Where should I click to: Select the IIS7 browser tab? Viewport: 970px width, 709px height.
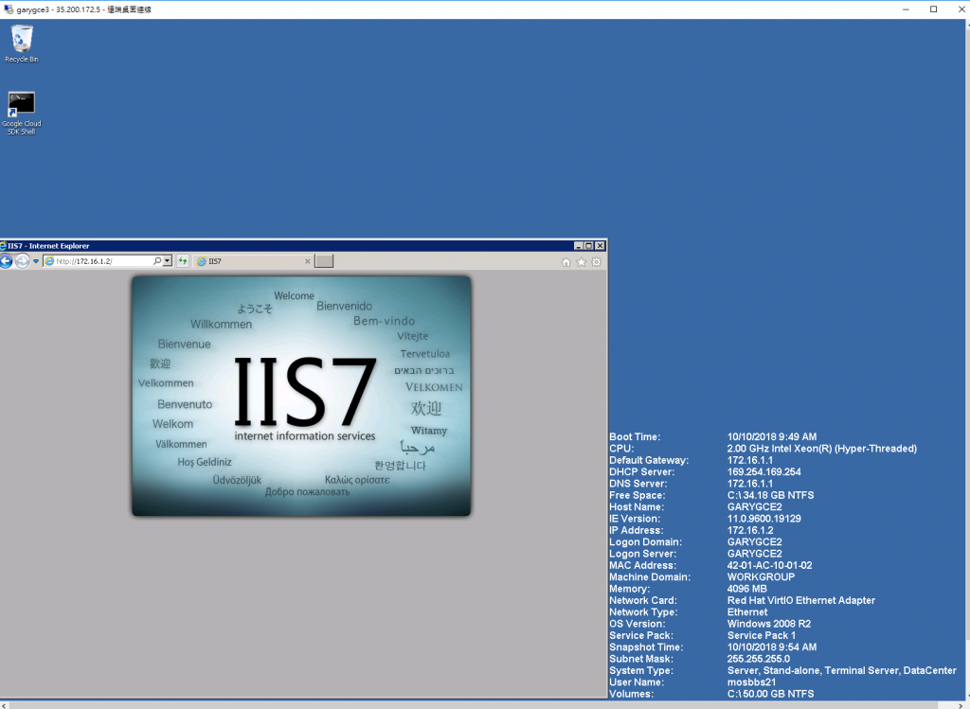point(254,261)
